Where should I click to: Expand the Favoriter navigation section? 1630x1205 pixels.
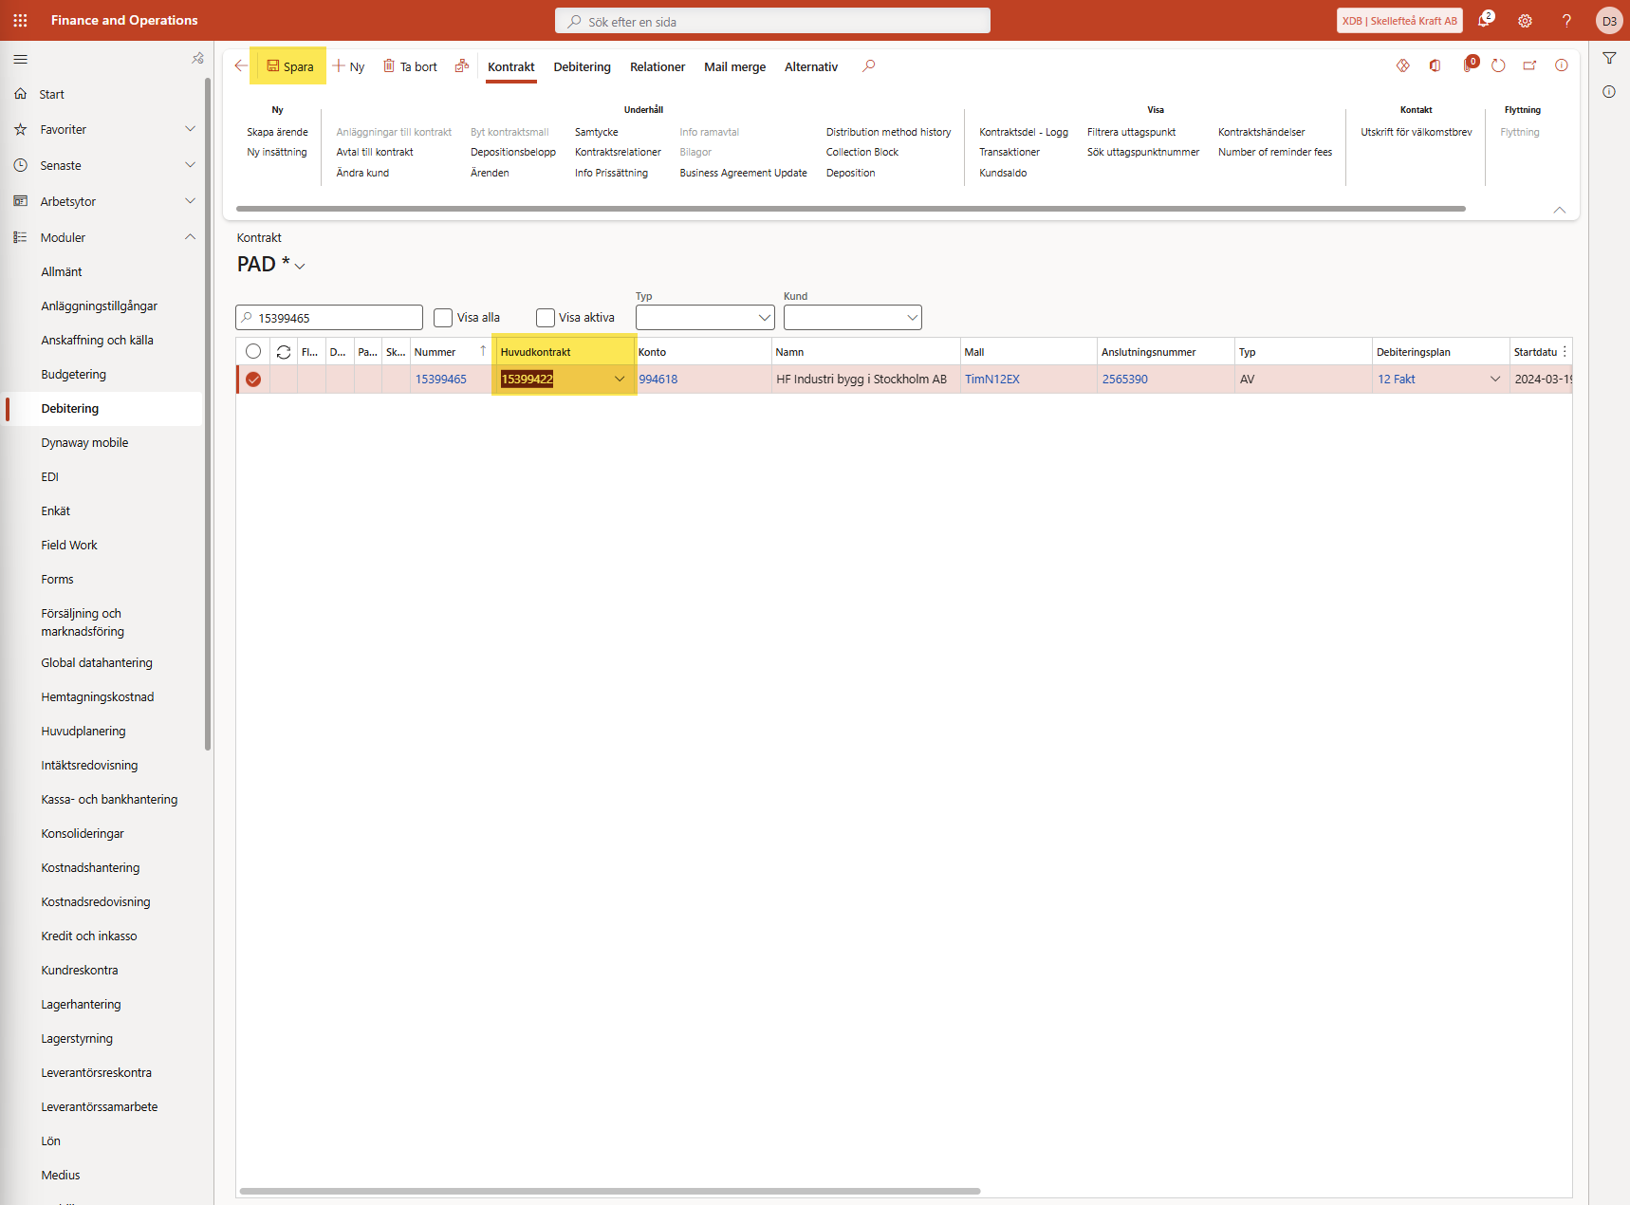click(190, 129)
